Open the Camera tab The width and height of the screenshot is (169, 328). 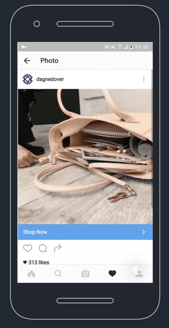[85, 274]
